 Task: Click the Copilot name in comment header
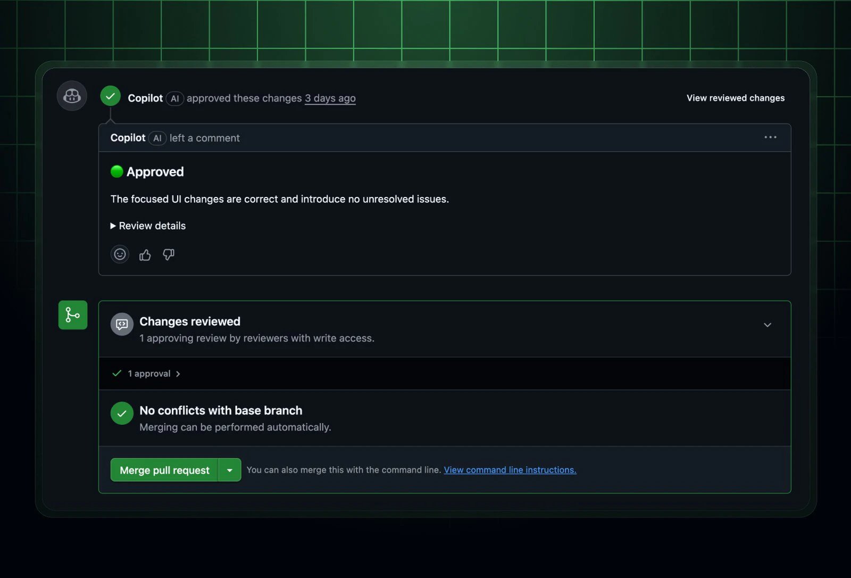tap(128, 138)
